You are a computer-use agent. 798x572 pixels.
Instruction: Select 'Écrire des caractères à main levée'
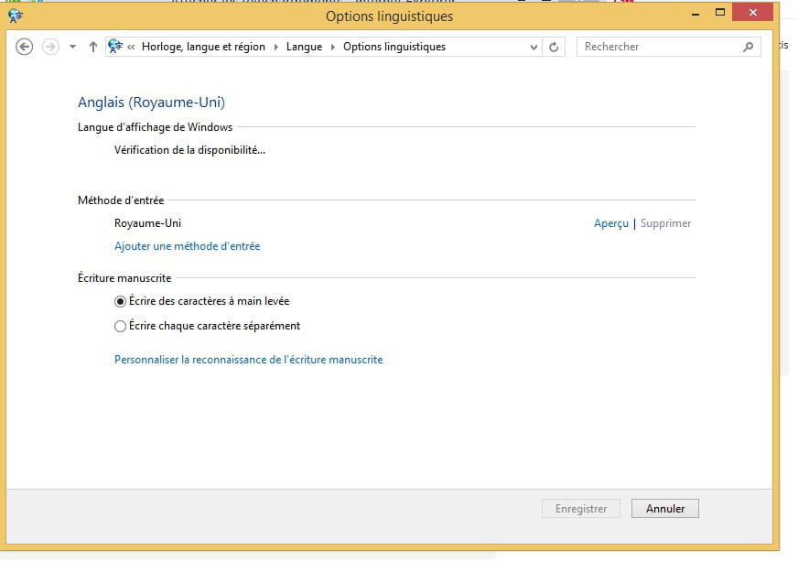pyautogui.click(x=120, y=301)
